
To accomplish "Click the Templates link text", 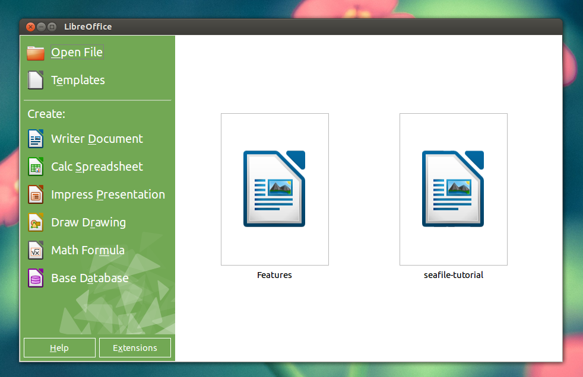I will click(78, 80).
